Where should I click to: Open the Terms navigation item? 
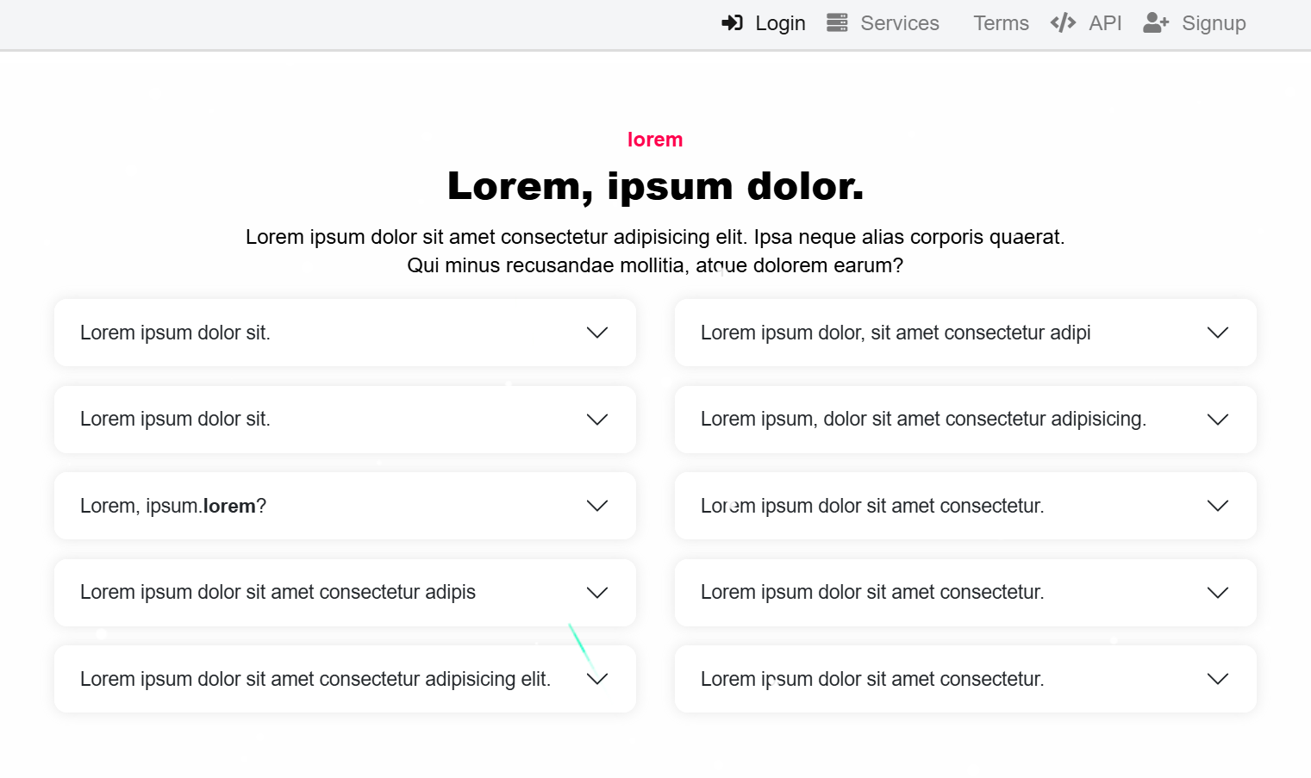pos(1001,23)
